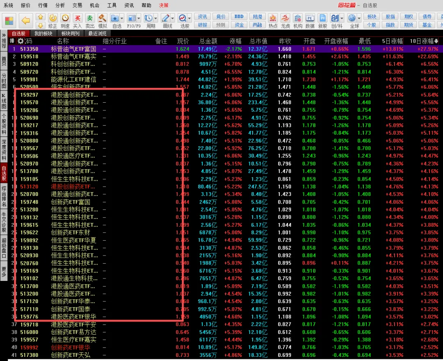This screenshot has height=361, width=443.
Task: Click the 研报 toolbar button
Action: point(203,25)
